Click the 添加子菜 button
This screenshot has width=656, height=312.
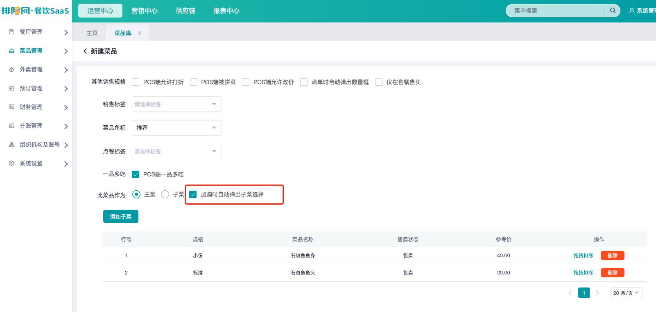tap(121, 216)
